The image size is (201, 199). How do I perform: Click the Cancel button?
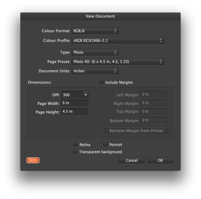coord(132,160)
